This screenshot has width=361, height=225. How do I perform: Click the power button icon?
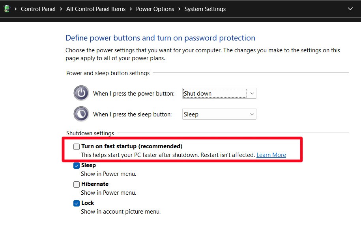(x=81, y=93)
